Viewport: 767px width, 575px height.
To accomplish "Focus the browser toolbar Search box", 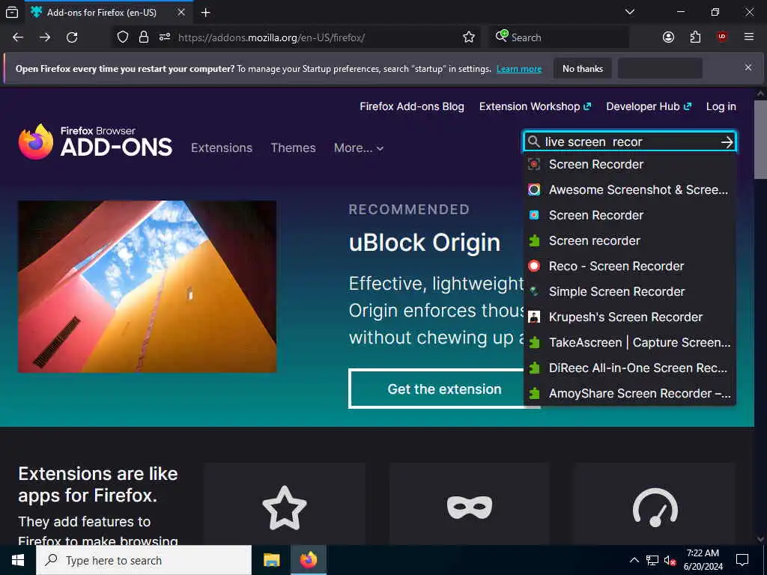I will tap(558, 37).
